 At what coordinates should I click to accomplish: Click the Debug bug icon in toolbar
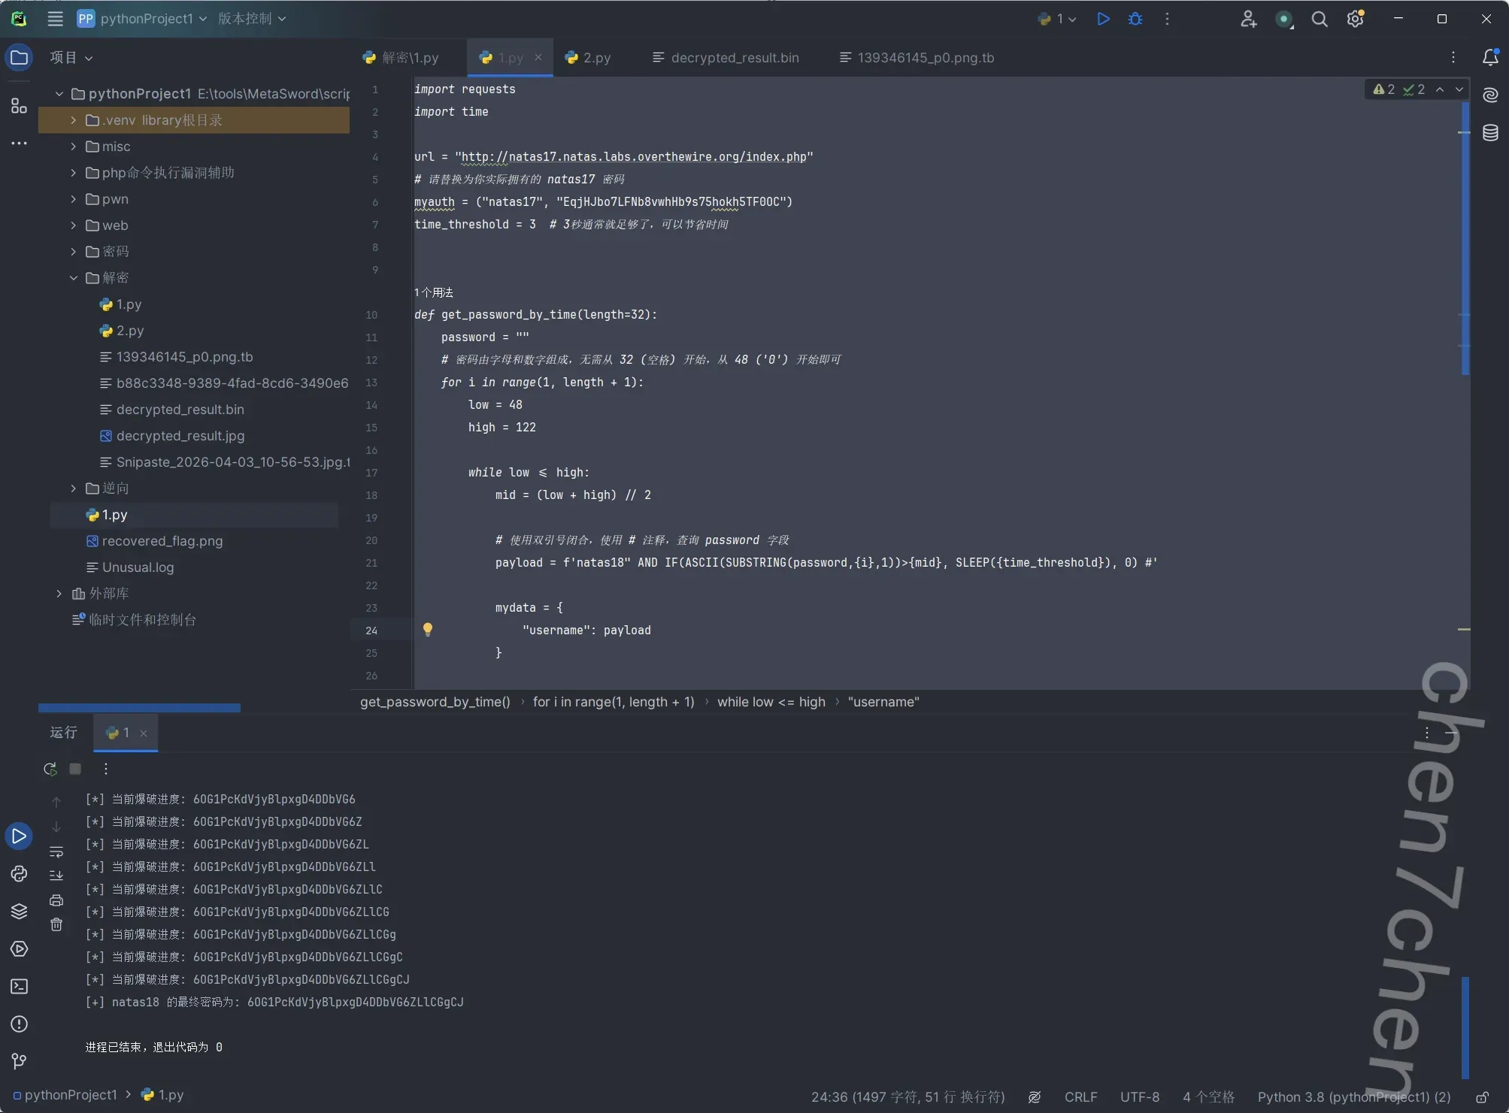point(1135,19)
